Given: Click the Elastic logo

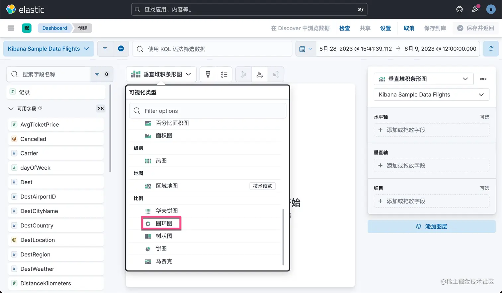Looking at the screenshot, I should pyautogui.click(x=25, y=9).
